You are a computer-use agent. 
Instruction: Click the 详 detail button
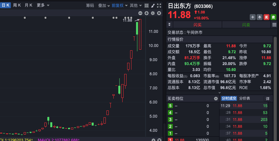point(267,99)
